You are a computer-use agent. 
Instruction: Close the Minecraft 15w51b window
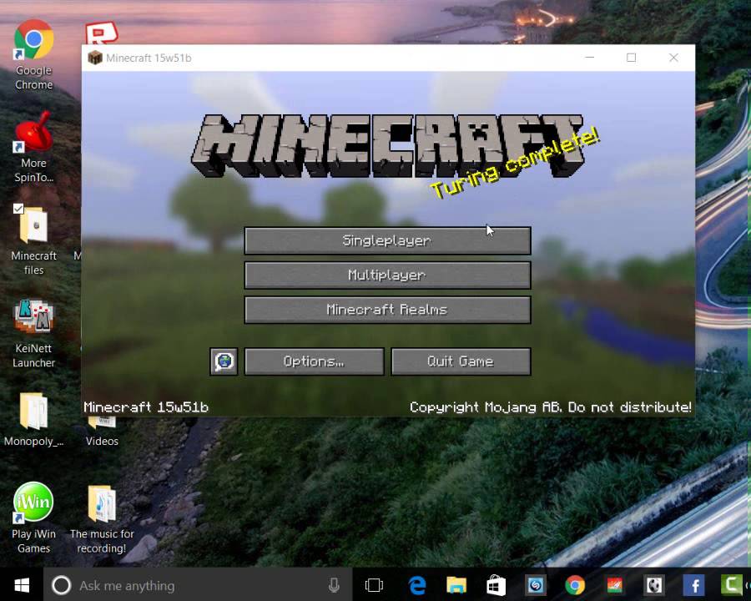click(x=673, y=58)
